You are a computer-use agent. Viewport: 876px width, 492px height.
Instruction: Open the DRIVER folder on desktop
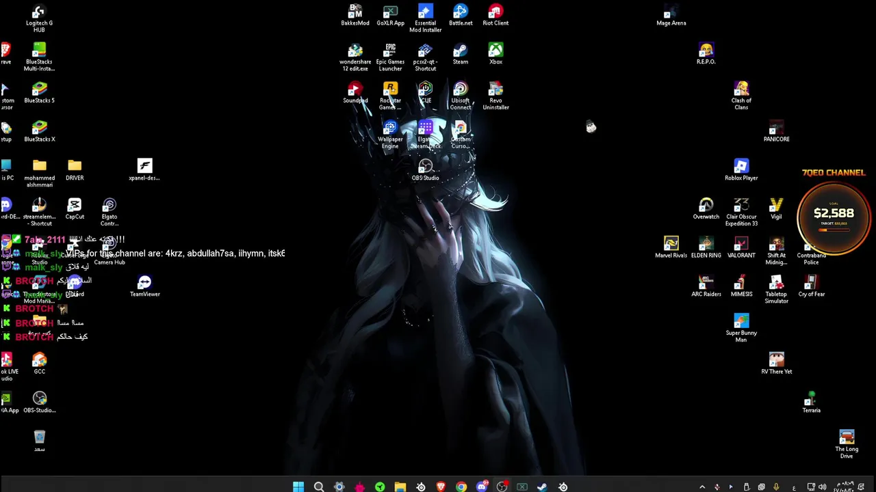(75, 170)
